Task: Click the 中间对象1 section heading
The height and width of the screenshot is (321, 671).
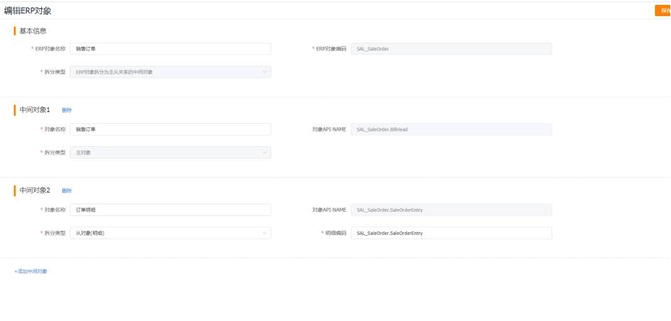Action: [x=35, y=110]
